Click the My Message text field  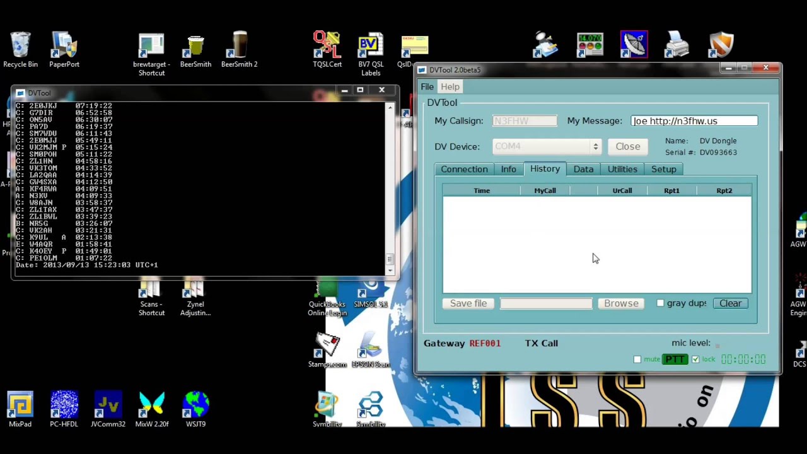coord(694,121)
